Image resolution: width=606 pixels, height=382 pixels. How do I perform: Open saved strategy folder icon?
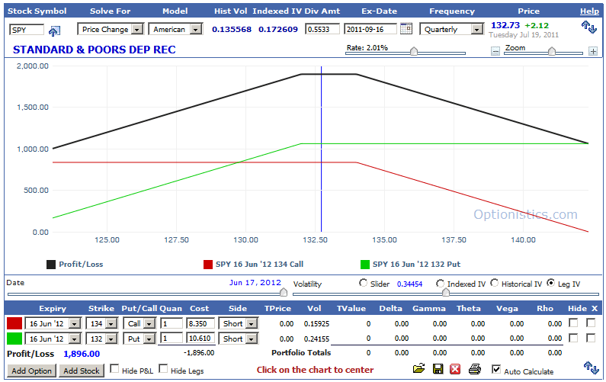tap(418, 368)
